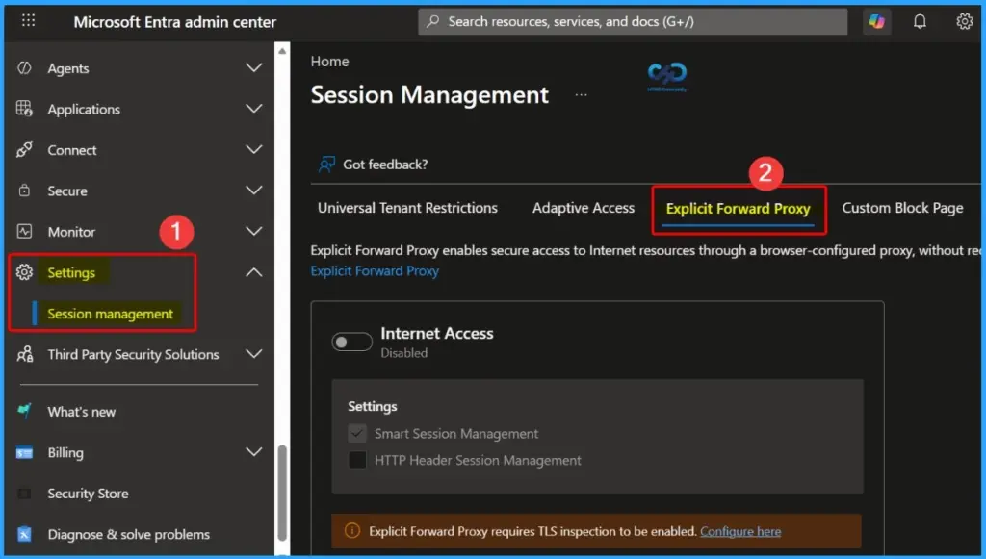Click the Secure label in sidebar
The width and height of the screenshot is (986, 559).
(67, 191)
